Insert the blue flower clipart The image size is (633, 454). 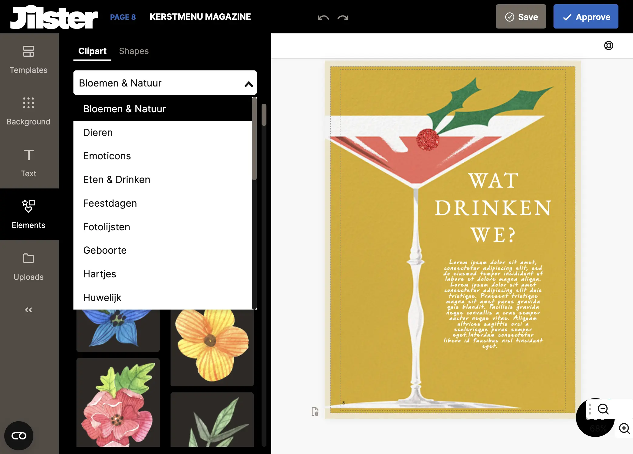118,330
